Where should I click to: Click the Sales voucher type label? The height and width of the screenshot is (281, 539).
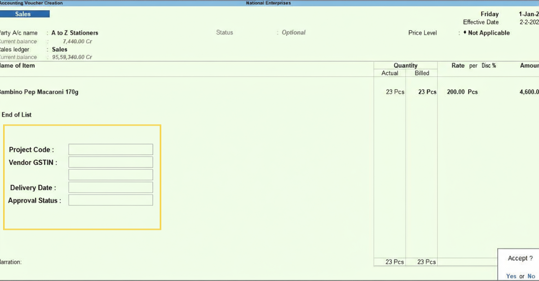(x=23, y=14)
